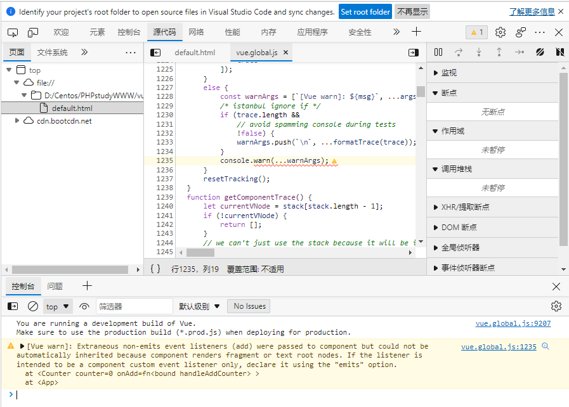The height and width of the screenshot is (407, 569).
Task: Expand the cdn.bootcdn.net tree node
Action: 16,120
